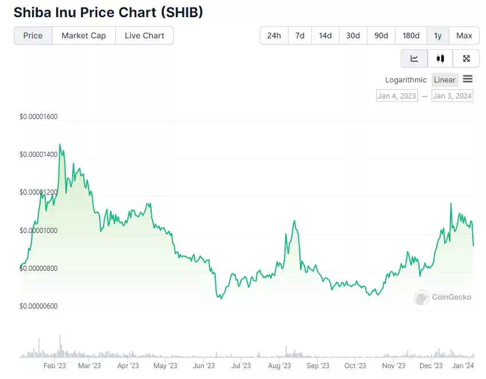Toggle Linear scale
This screenshot has height=379, width=486.
click(x=444, y=80)
